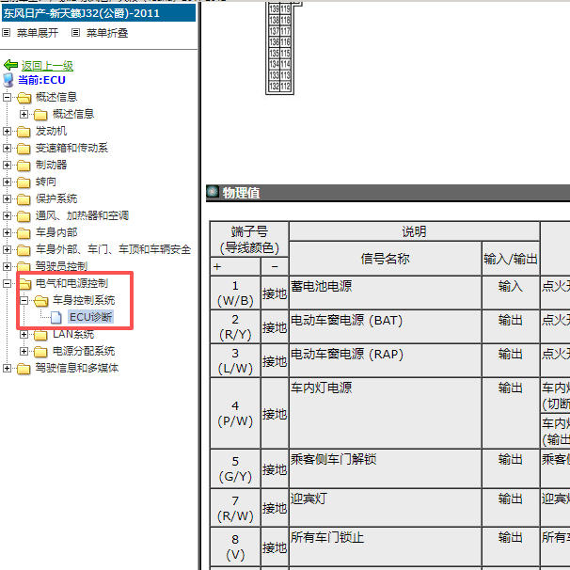Collapse the top-level 概述信息 folder
The image size is (570, 570).
point(7,97)
